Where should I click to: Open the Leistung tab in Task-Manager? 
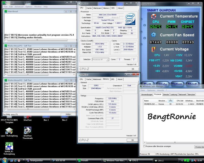tap(174, 94)
